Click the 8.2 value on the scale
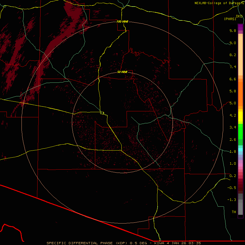The height and width of the screenshot is (245, 245). [x=233, y=55]
